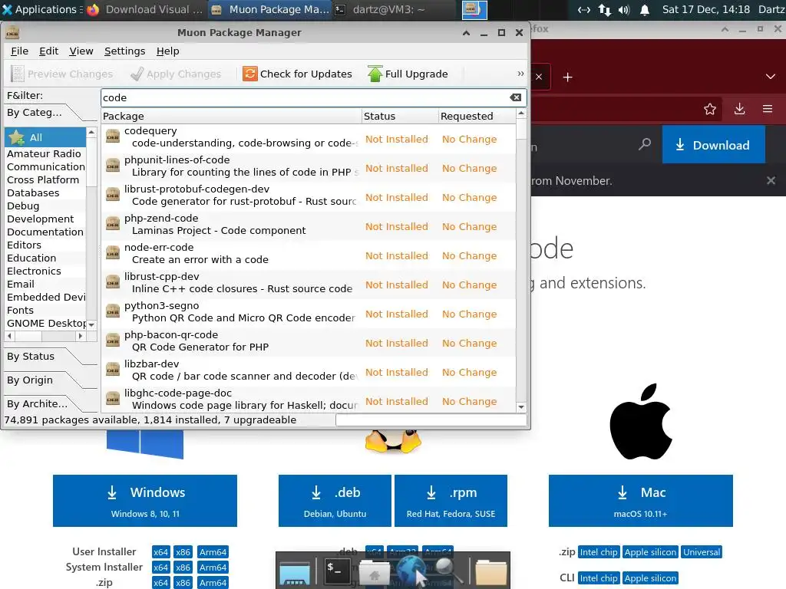Image resolution: width=786 pixels, height=589 pixels.
Task: Click the php-bacon-qr-code package icon
Action: point(113,340)
